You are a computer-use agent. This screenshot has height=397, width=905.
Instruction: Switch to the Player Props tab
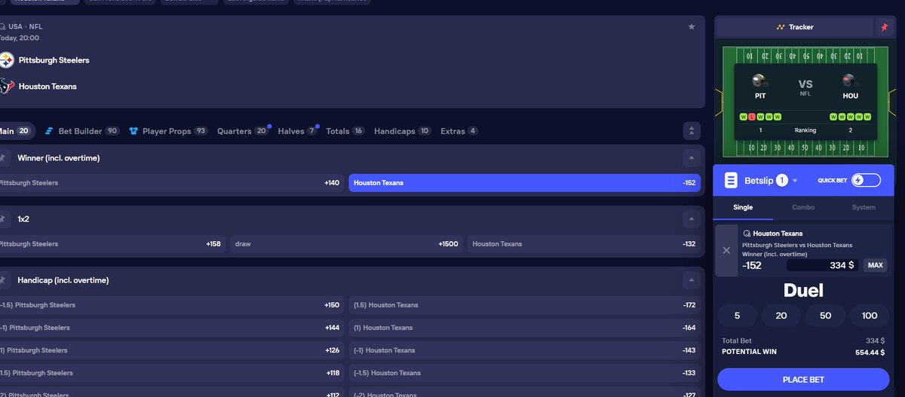point(168,131)
